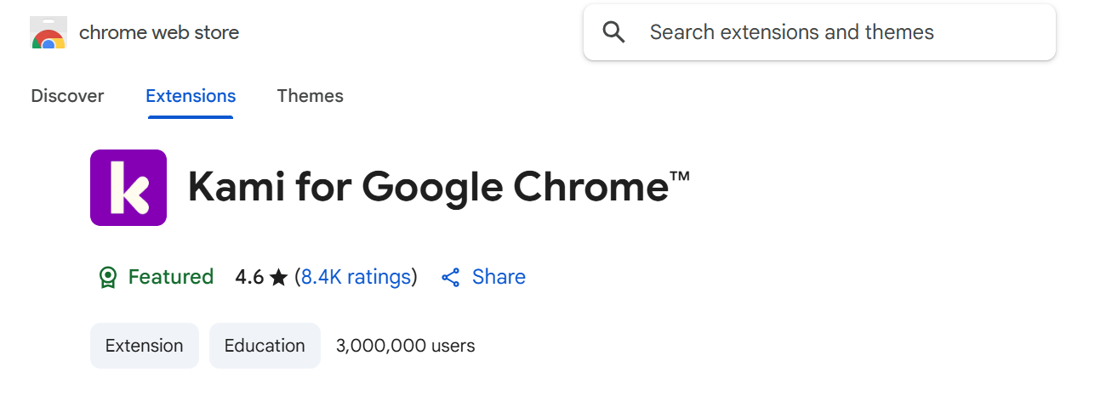The image size is (1106, 395).
Task: Focus the Search extensions and themes field
Action: click(819, 32)
